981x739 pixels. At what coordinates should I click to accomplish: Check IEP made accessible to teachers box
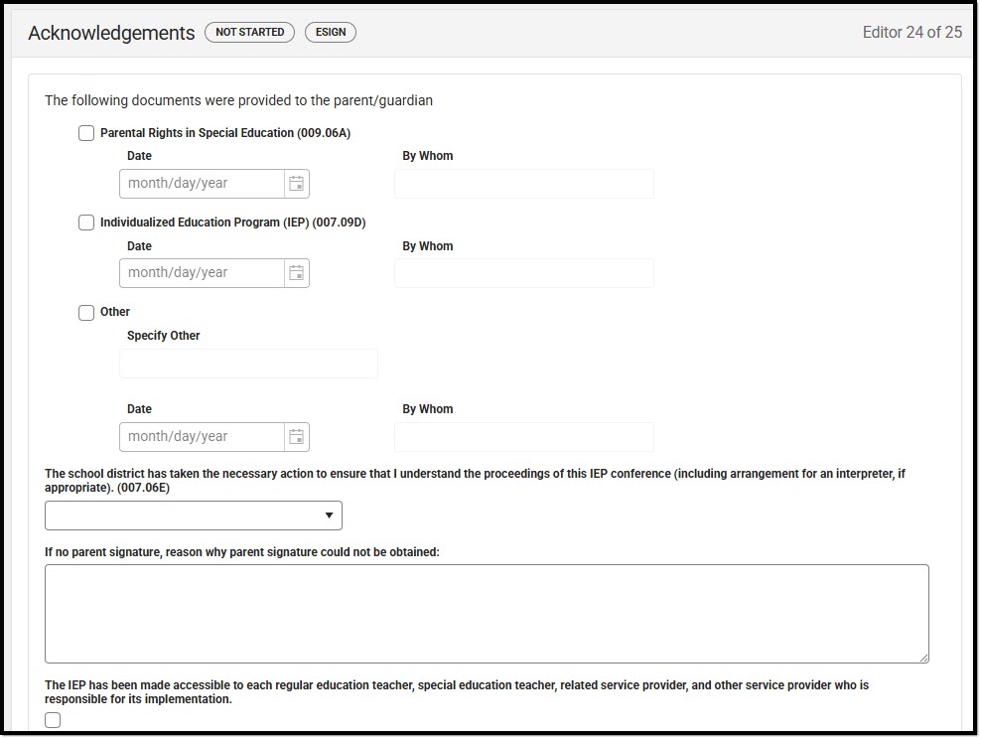[53, 720]
